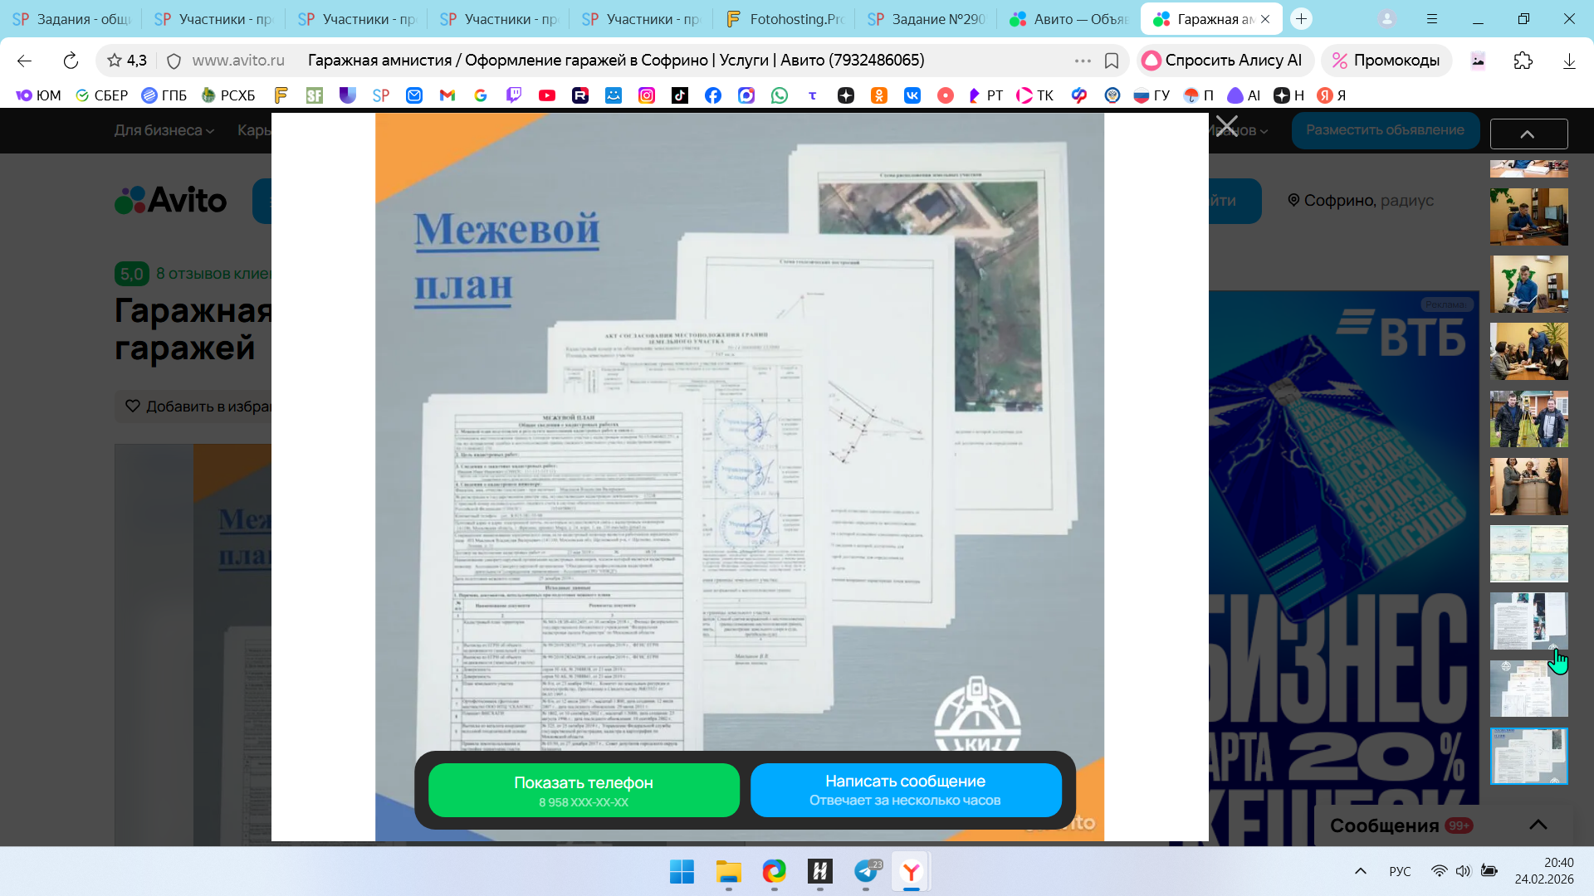Select the surveyors outdoors photo thumbnail
Viewport: 1594px width, 896px height.
[1528, 419]
